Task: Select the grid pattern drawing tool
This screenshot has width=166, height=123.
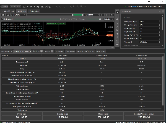Action: click(x=117, y=41)
